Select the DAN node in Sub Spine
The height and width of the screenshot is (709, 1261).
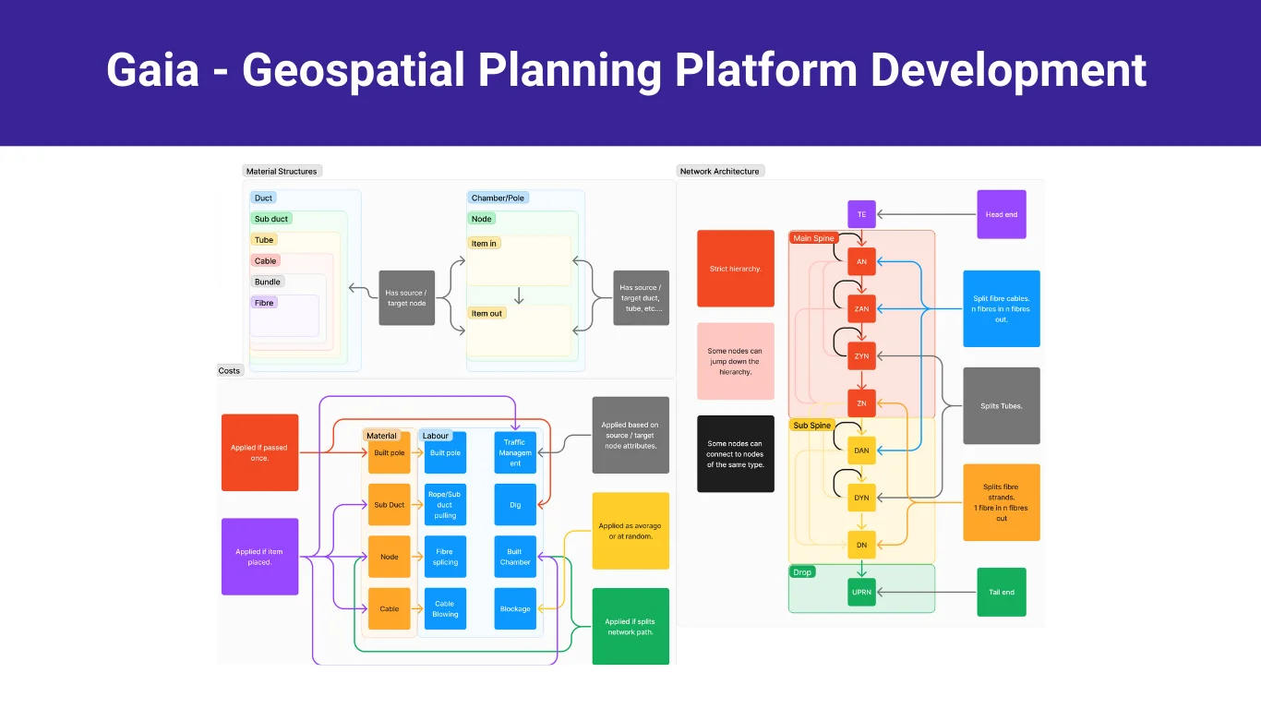[x=861, y=451]
